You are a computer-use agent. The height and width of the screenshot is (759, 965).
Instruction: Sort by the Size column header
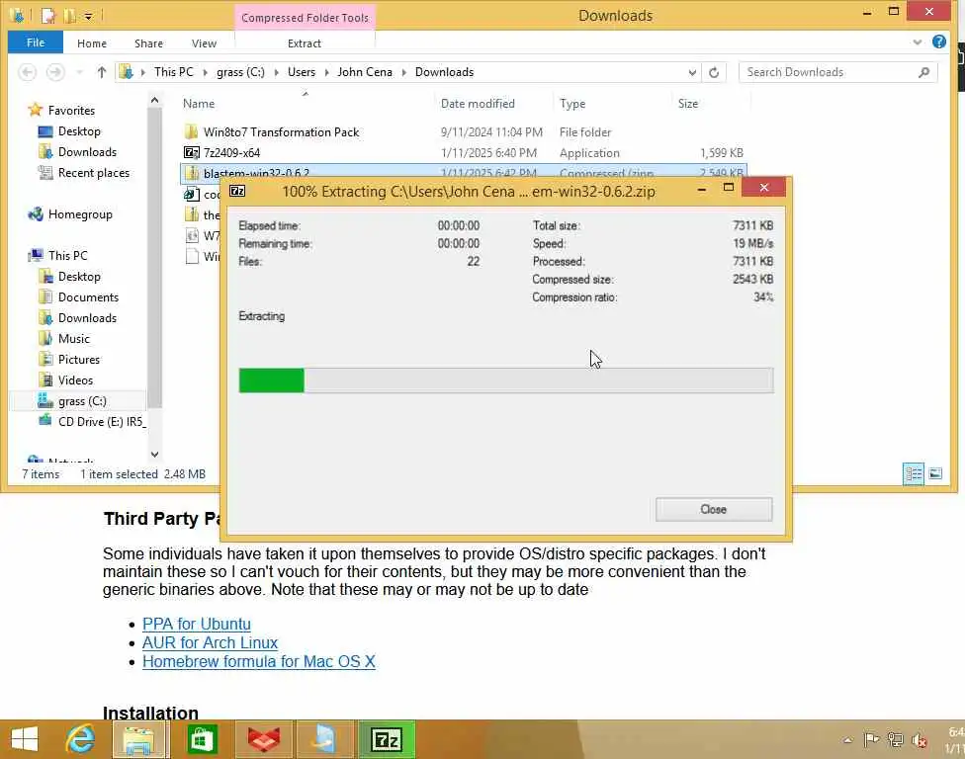point(687,104)
